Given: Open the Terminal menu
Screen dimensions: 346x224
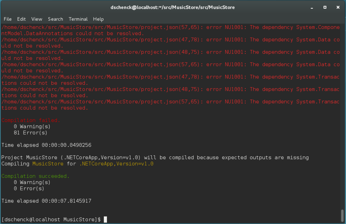Looking at the screenshot, I should pyautogui.click(x=78, y=19).
